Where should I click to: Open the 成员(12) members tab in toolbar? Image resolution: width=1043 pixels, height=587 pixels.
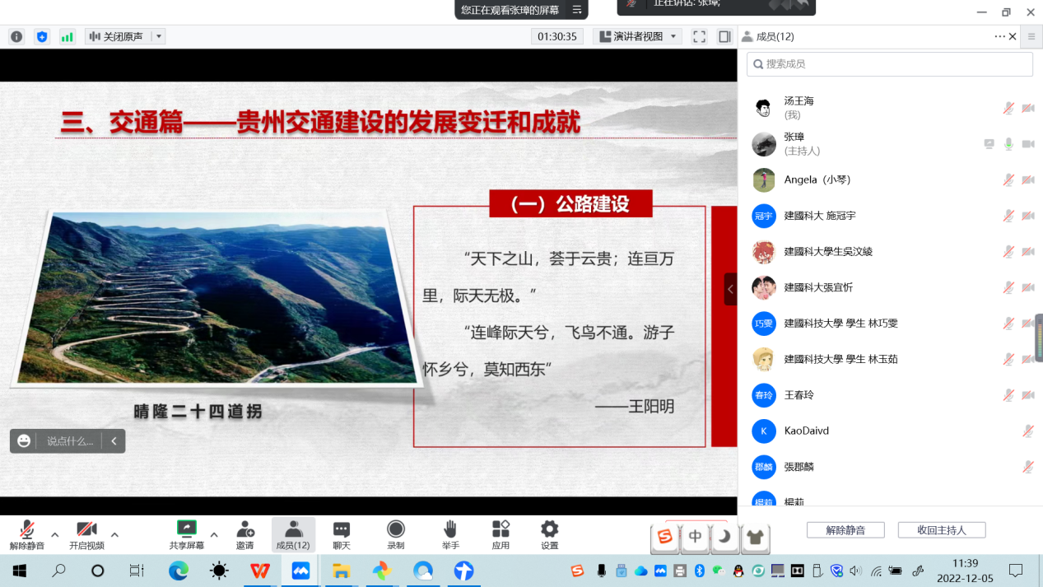click(293, 533)
